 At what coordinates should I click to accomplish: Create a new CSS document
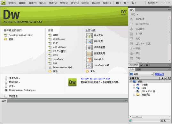(55, 55)
